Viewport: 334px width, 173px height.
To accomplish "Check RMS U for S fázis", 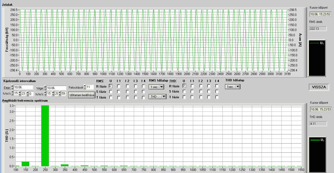I will click(x=111, y=91).
